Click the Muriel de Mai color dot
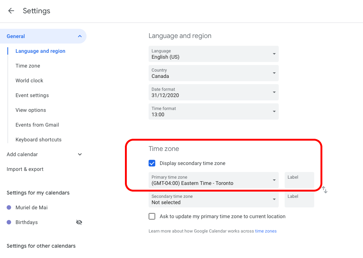The width and height of the screenshot is (363, 258). click(x=9, y=207)
